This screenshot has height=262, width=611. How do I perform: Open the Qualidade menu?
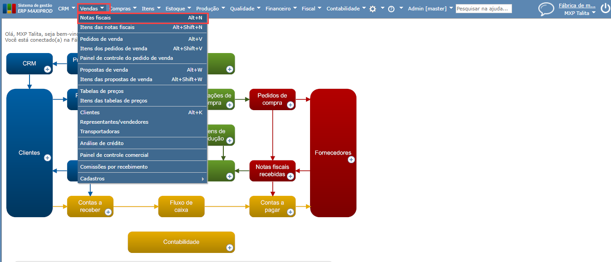pyautogui.click(x=245, y=9)
